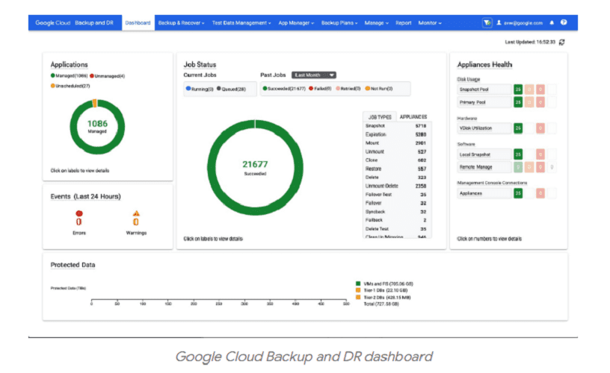Open the Report page
The height and width of the screenshot is (373, 610).
(404, 23)
